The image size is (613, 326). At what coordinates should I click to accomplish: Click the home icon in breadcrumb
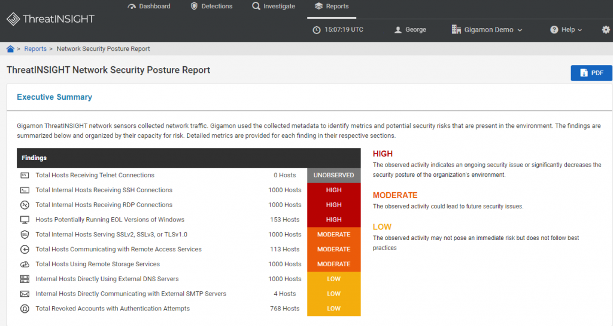click(x=10, y=49)
